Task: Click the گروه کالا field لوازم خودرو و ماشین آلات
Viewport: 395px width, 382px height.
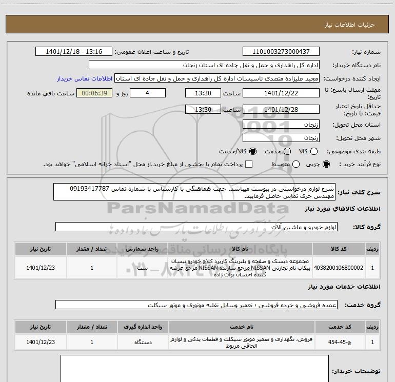Action: 196,227
